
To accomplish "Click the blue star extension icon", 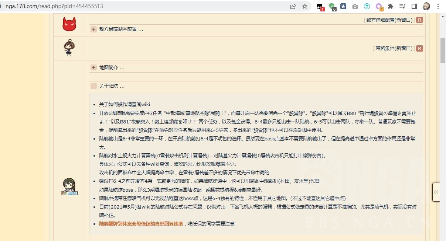I will (343, 6).
